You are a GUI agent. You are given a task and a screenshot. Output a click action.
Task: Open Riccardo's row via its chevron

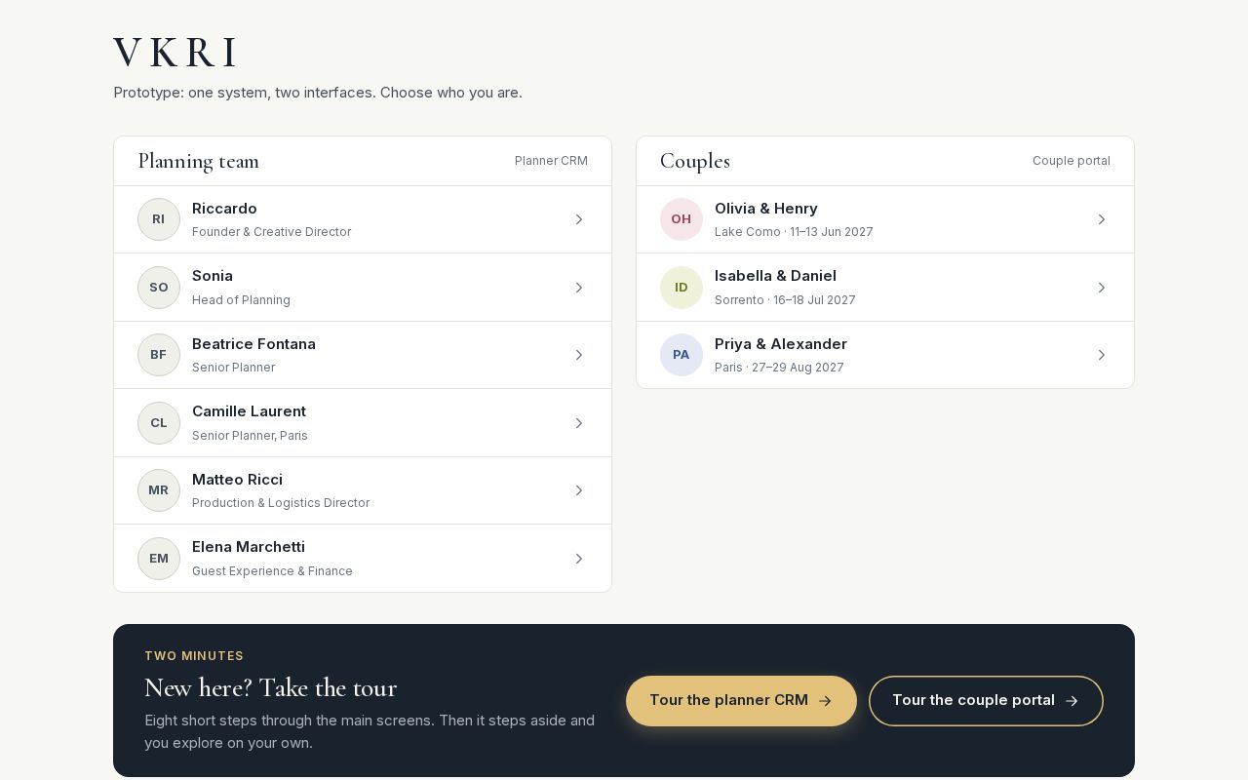click(x=579, y=219)
